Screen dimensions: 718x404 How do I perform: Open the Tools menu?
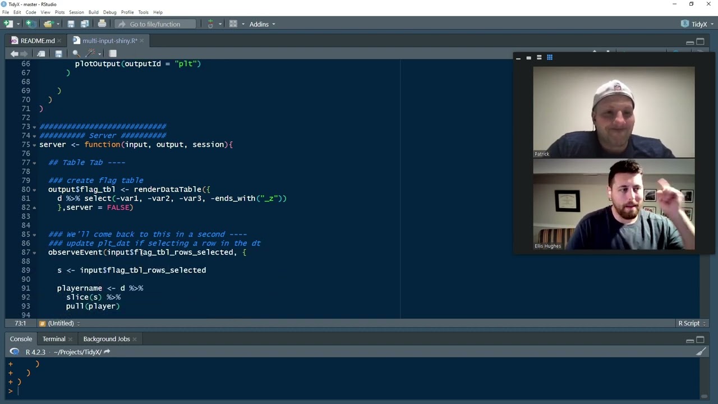[144, 12]
